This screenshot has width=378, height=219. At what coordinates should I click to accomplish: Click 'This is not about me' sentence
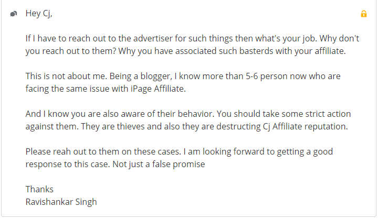[x=66, y=76]
